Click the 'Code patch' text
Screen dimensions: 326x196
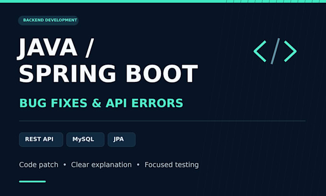pos(39,165)
